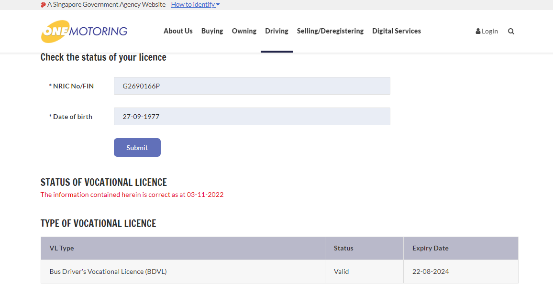Open the Owning menu

[x=244, y=31]
